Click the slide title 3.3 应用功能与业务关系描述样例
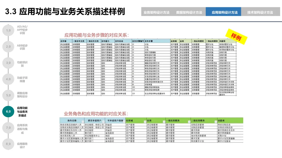This screenshot has height=158, width=282. click(x=65, y=11)
